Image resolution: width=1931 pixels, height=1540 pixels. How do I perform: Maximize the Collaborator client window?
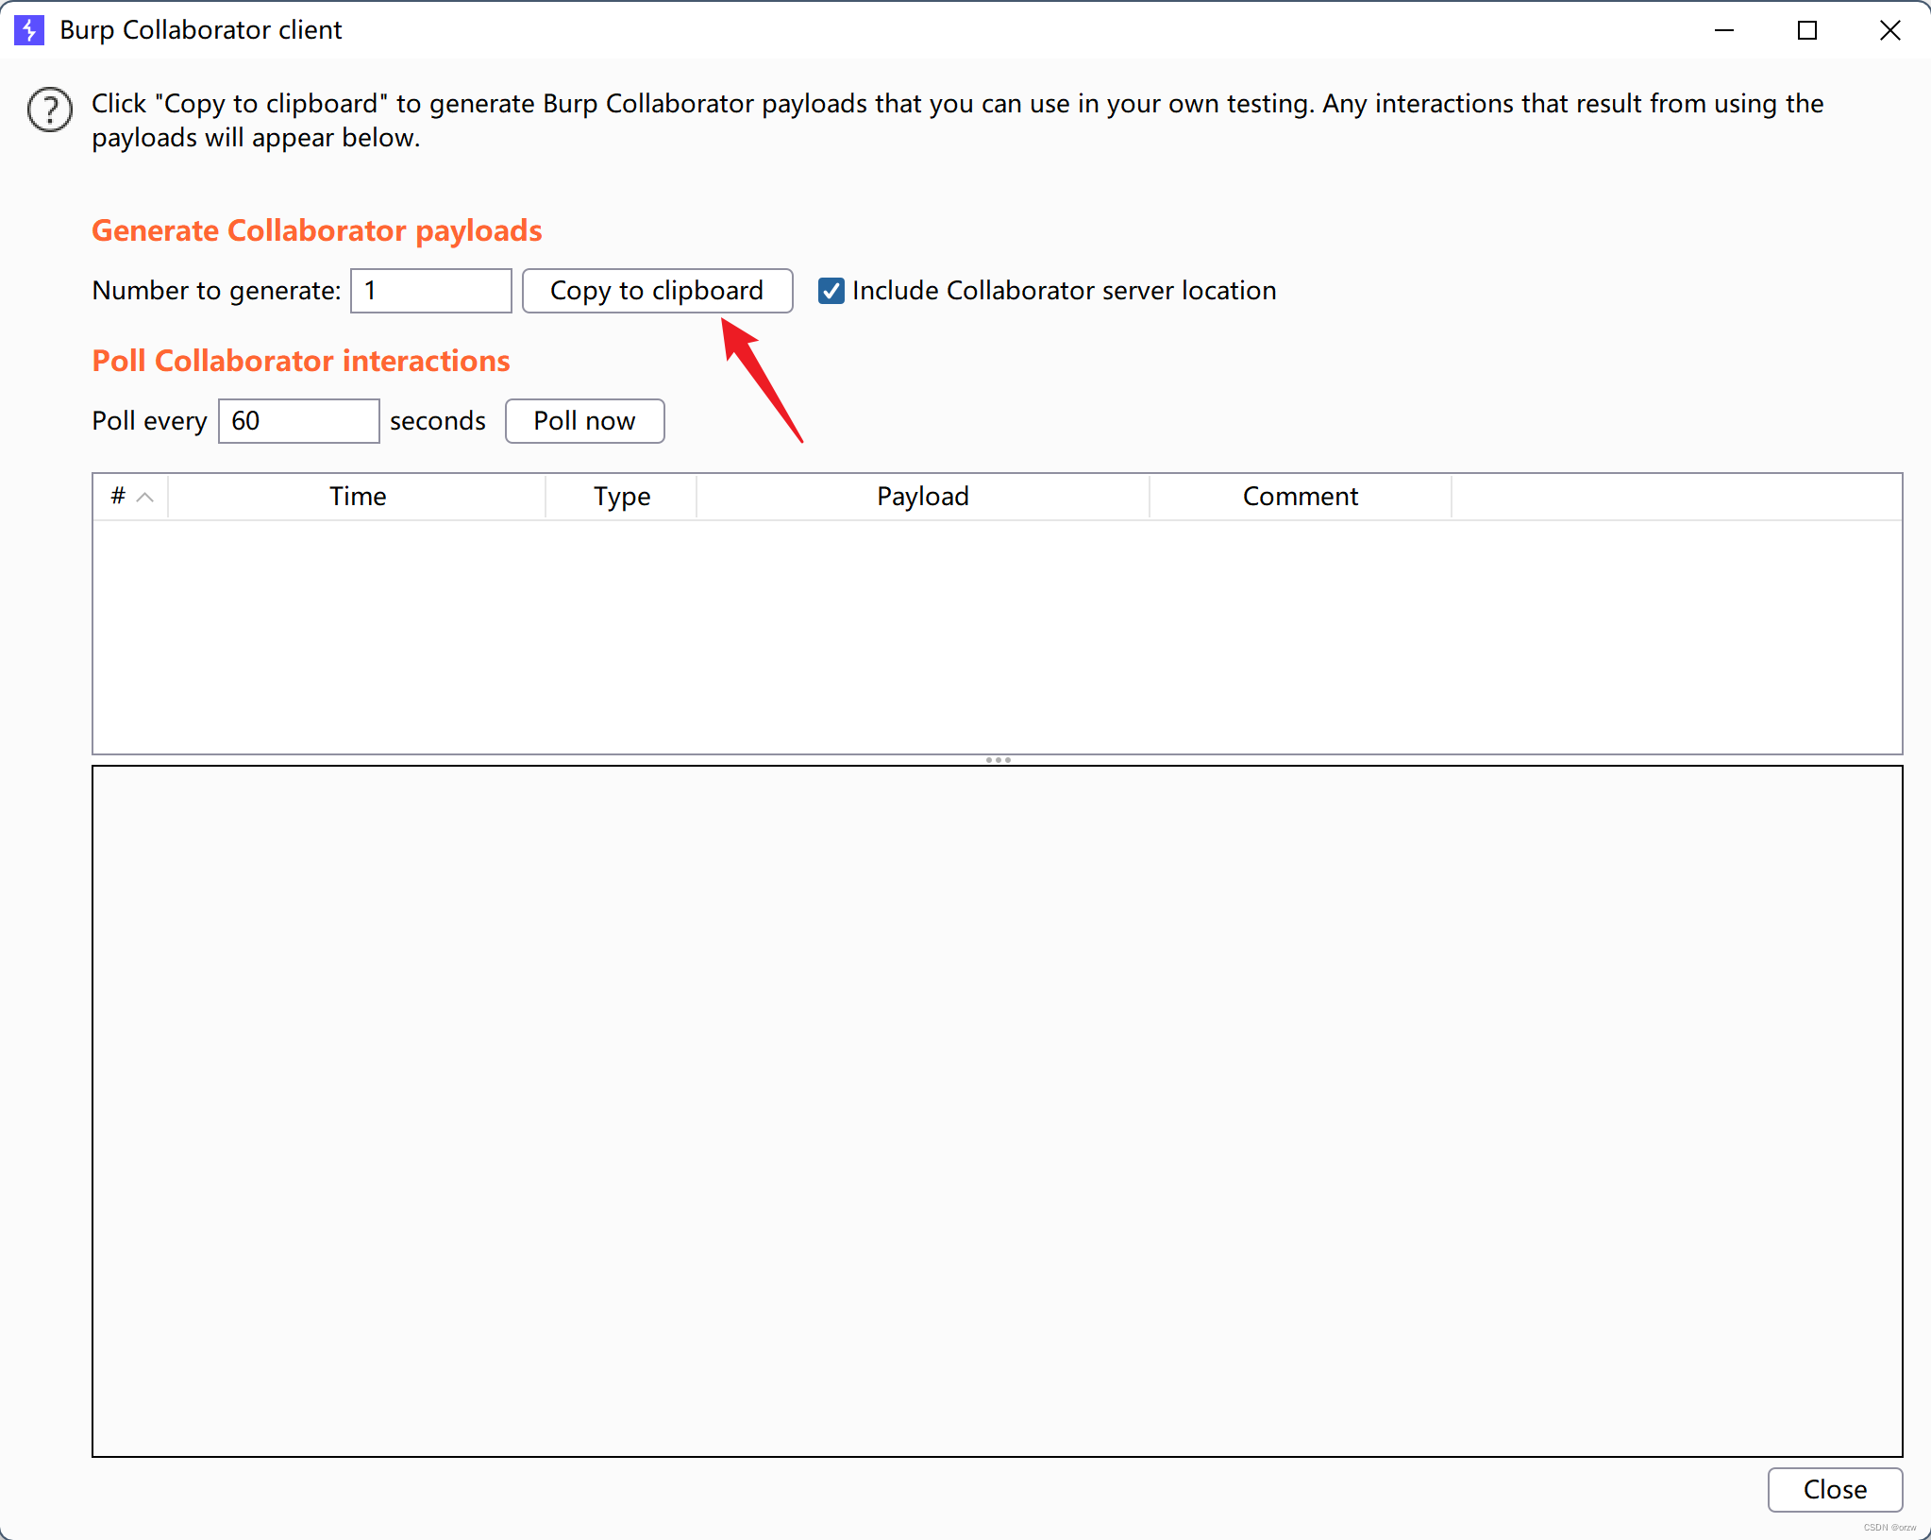[1806, 30]
